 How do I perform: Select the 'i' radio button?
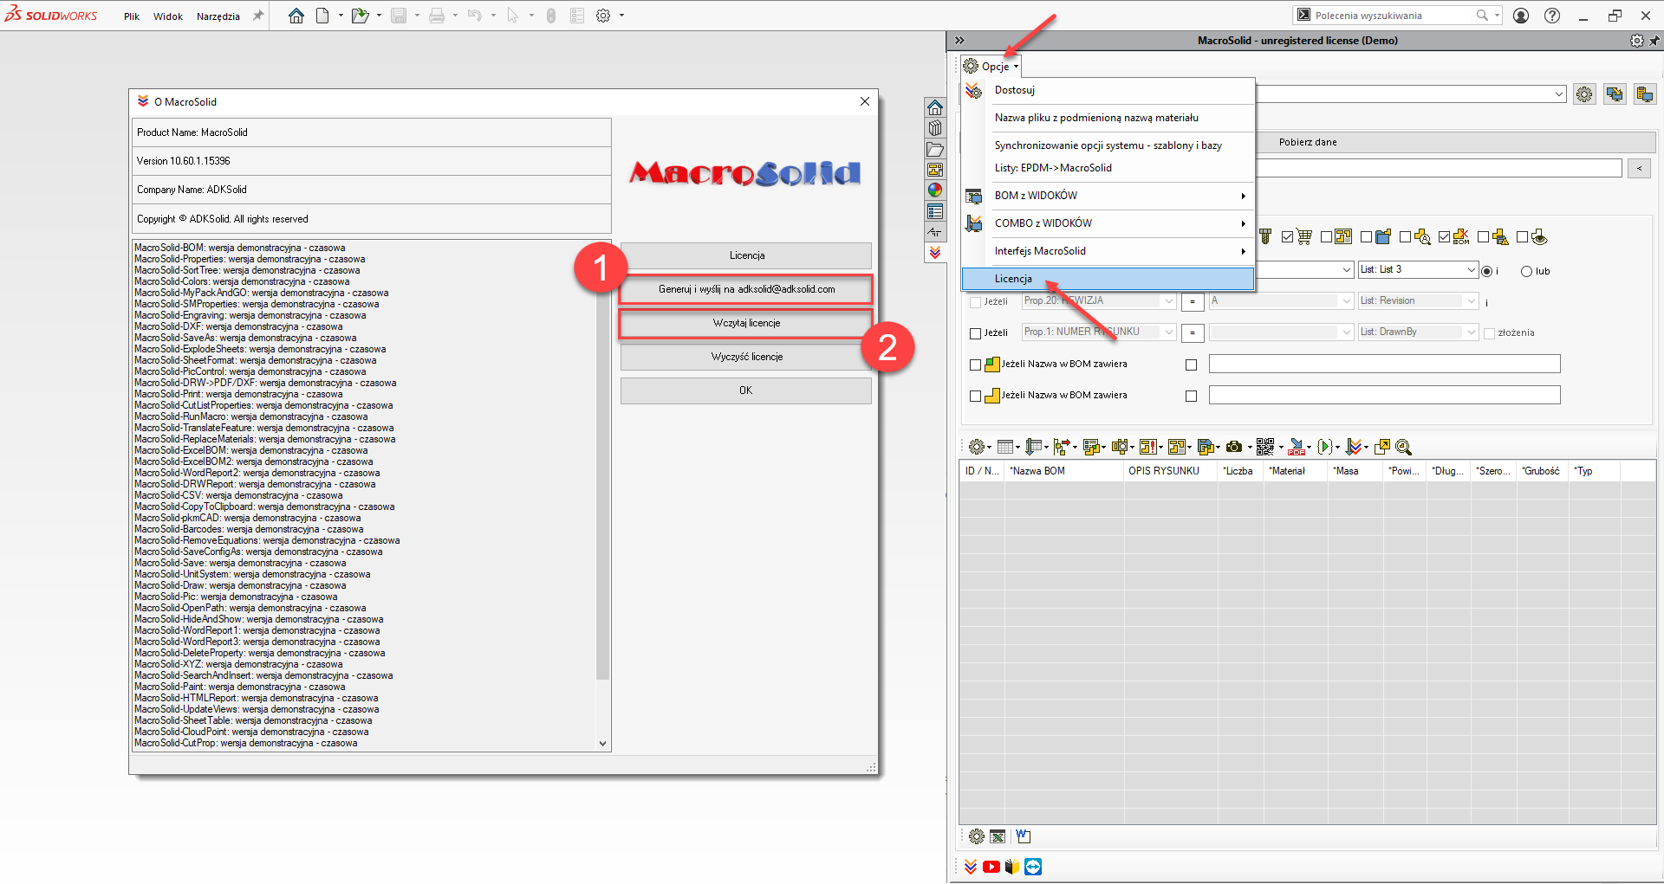click(x=1487, y=271)
